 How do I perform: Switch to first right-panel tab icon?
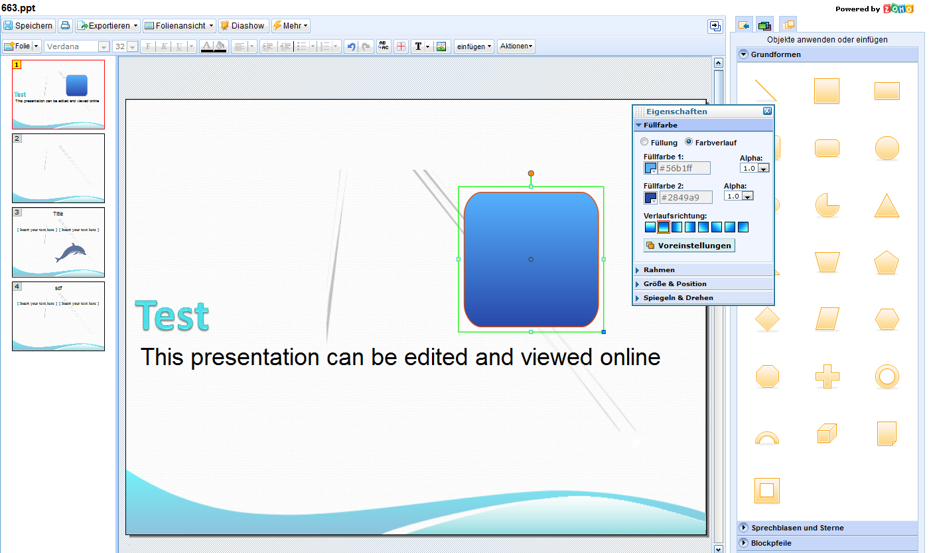pos(745,25)
